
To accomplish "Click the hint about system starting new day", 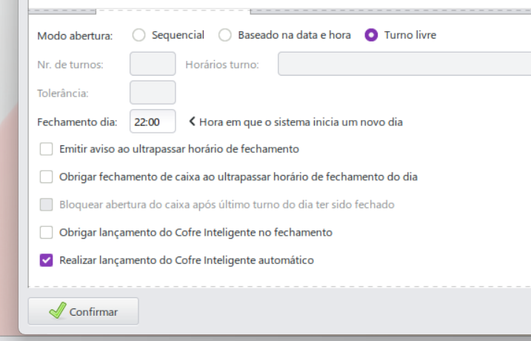I will click(301, 122).
